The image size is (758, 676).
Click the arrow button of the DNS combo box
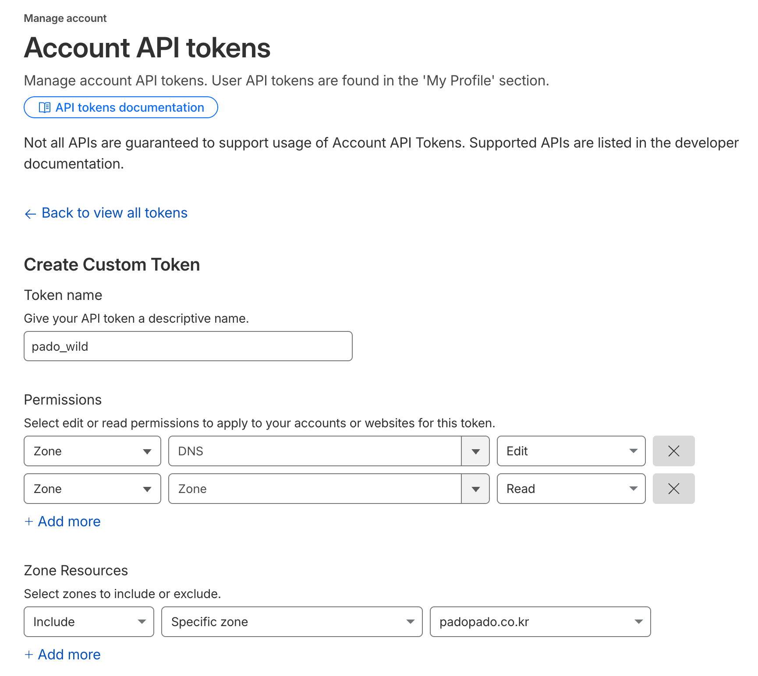tap(475, 451)
